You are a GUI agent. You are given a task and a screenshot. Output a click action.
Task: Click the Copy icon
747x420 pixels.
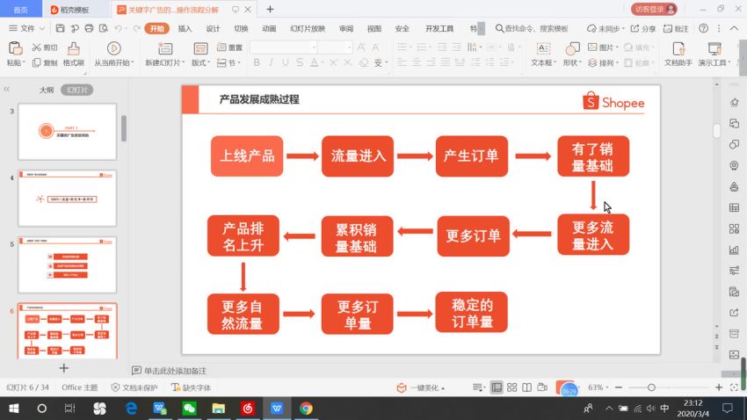pyautogui.click(x=37, y=62)
